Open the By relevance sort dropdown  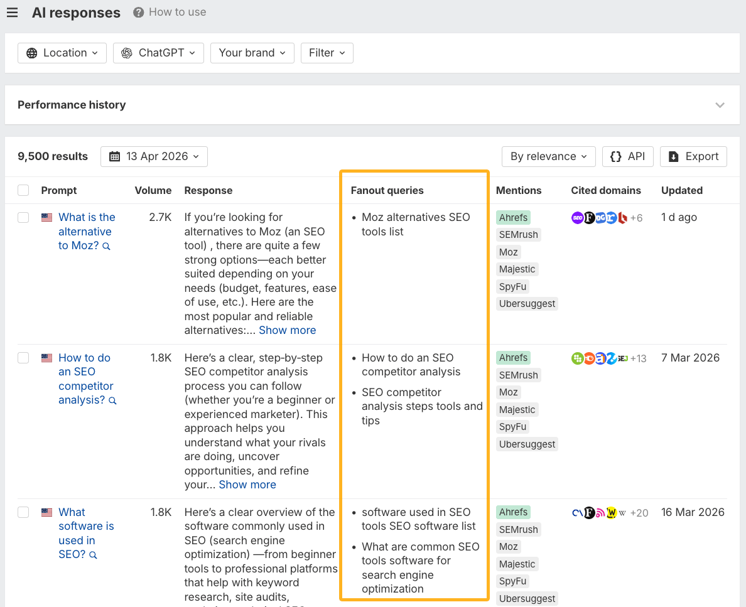pyautogui.click(x=549, y=156)
